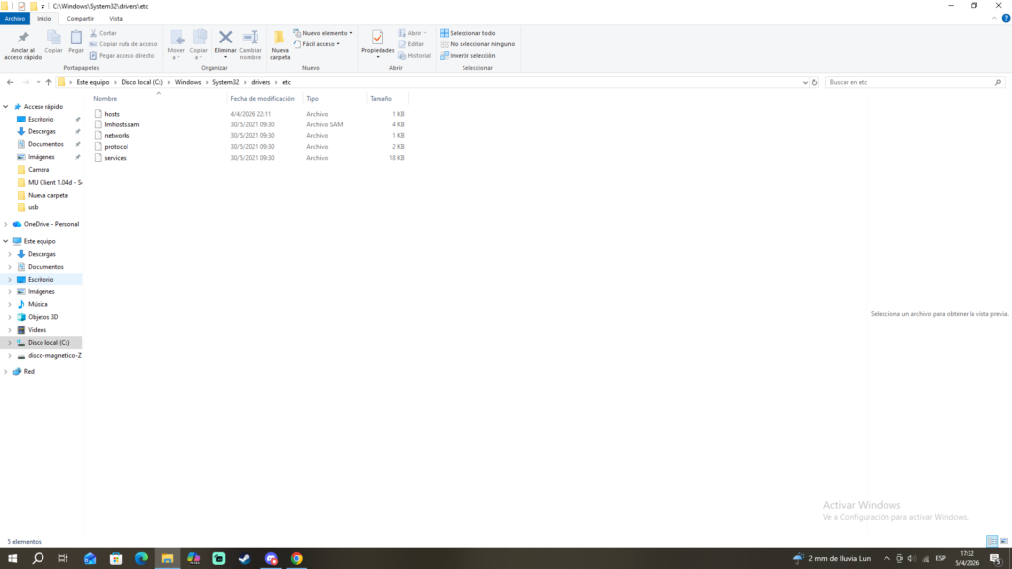This screenshot has height=569, width=1012.
Task: Open Google Chrome from the taskbar
Action: 296,559
